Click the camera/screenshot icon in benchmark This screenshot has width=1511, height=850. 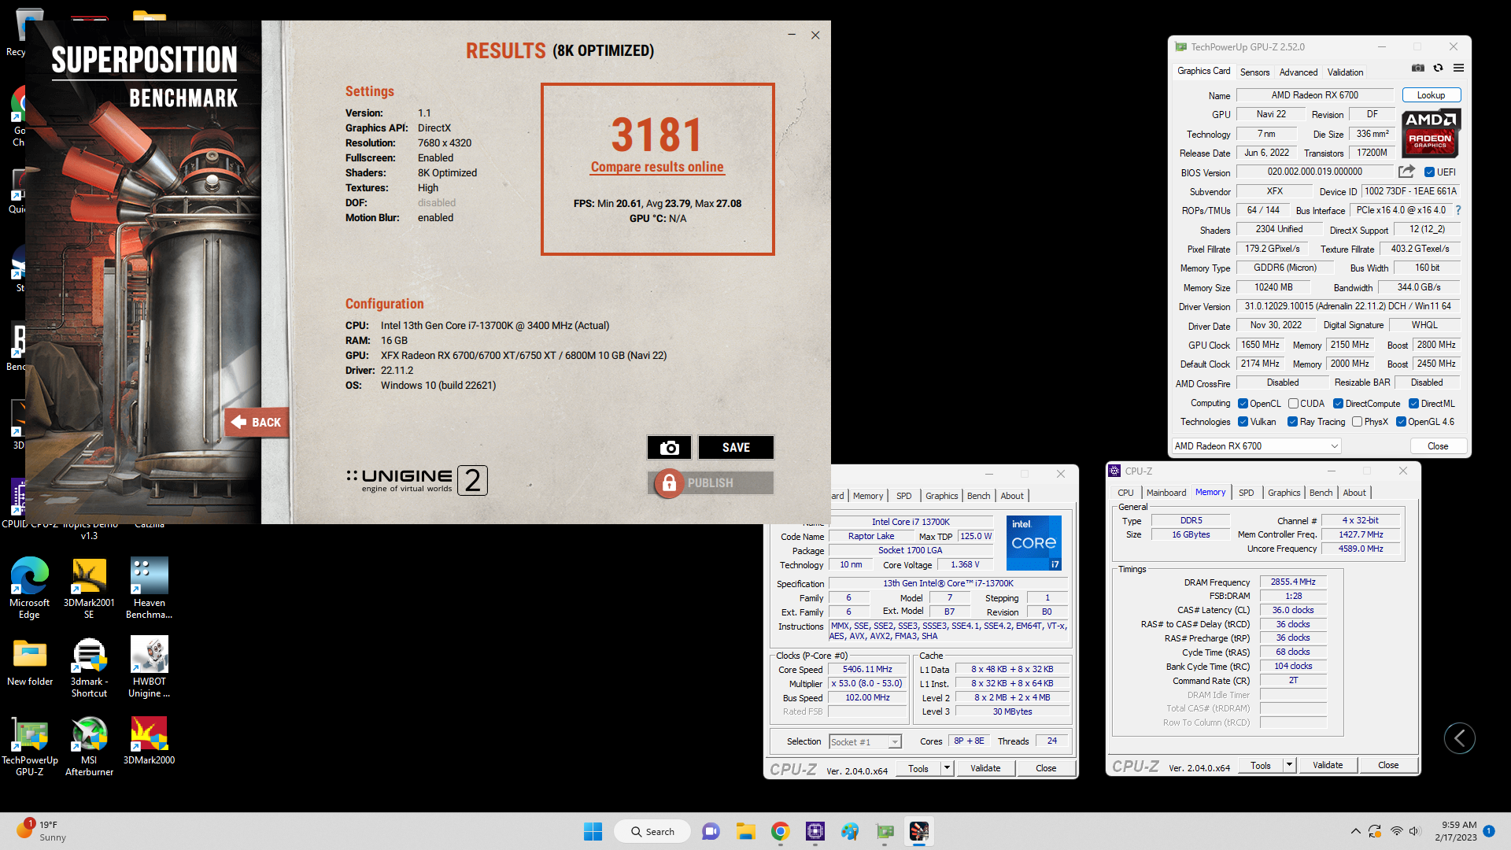pyautogui.click(x=668, y=446)
